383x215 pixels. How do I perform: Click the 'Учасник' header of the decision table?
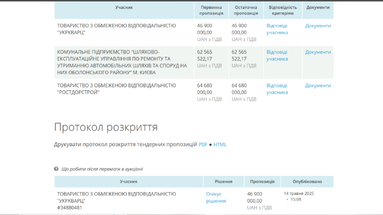[x=128, y=182]
